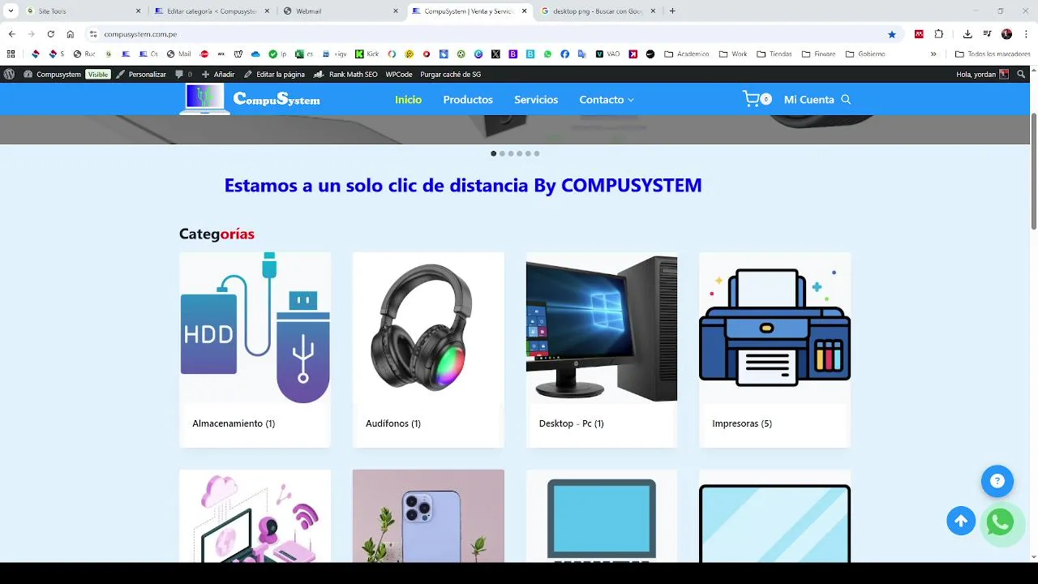
Task: Open Todos los marcadores folder
Action: pyautogui.click(x=993, y=54)
